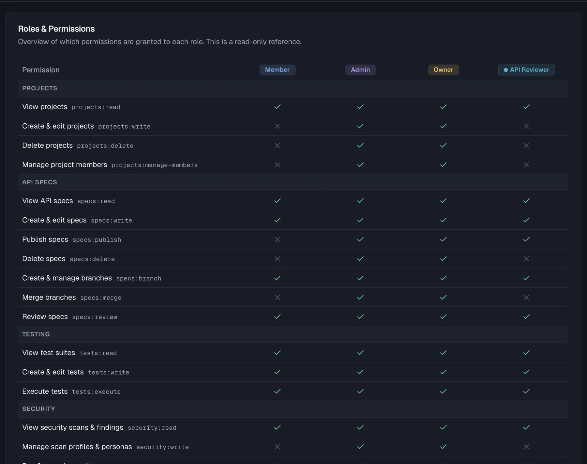Click Owner checkmark for Delete projects

[x=443, y=145]
